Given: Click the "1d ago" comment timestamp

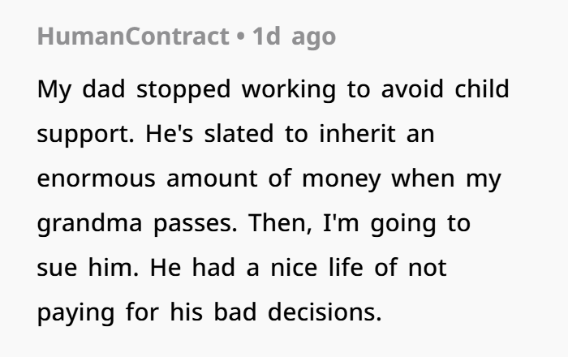Looking at the screenshot, I should [294, 37].
